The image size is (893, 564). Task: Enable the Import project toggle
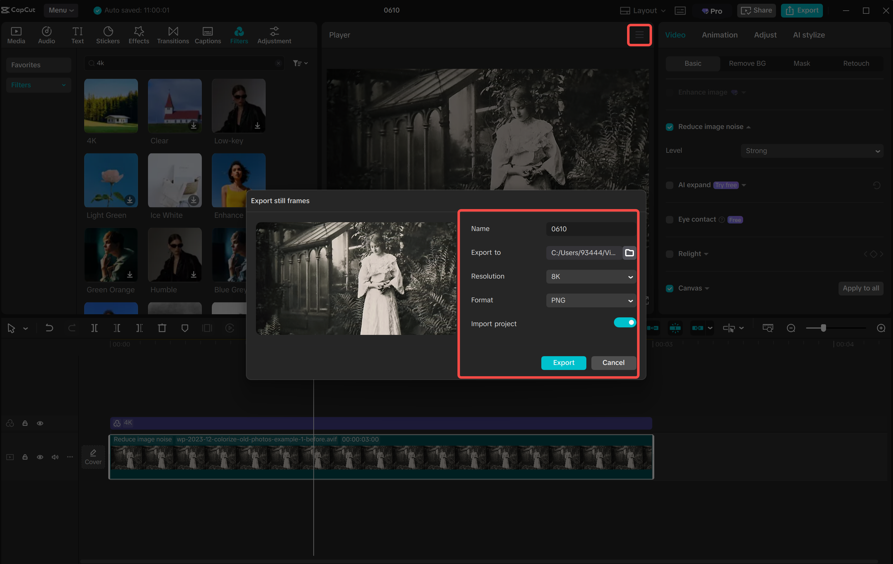pyautogui.click(x=625, y=322)
